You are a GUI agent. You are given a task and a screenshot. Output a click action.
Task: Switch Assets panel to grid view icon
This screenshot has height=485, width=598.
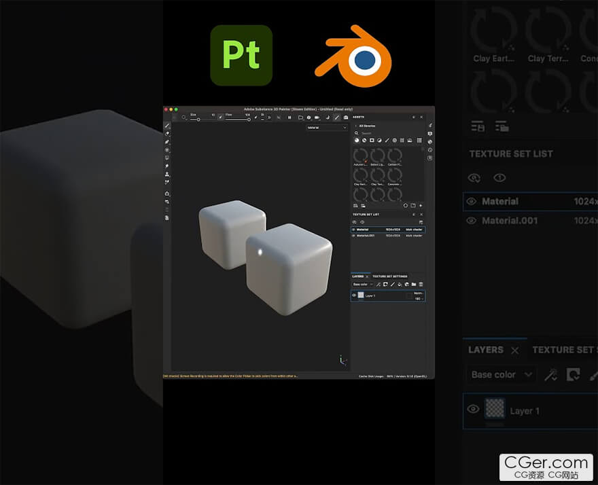419,141
